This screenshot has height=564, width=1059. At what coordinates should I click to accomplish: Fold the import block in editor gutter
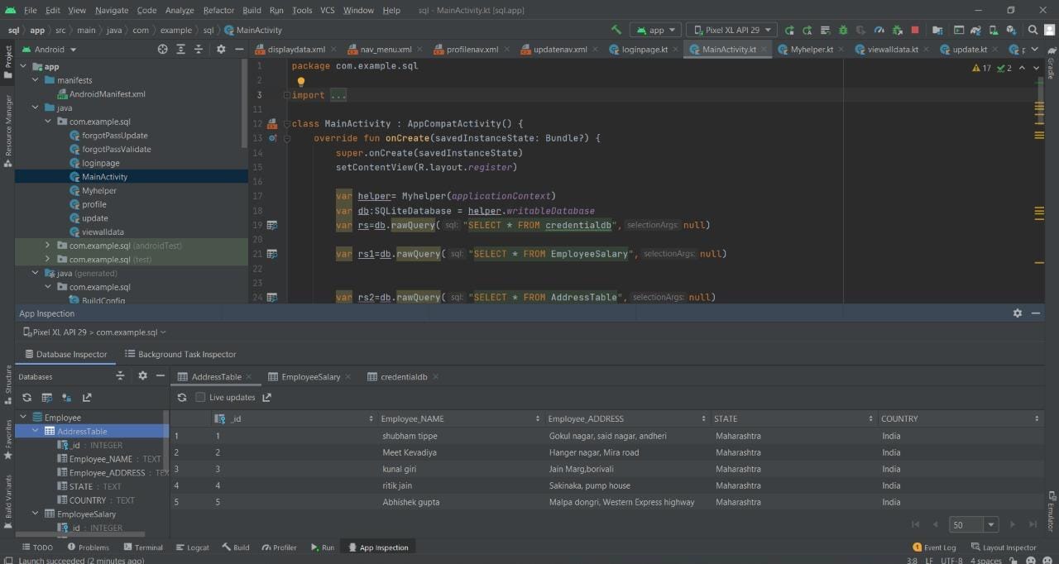(x=286, y=95)
